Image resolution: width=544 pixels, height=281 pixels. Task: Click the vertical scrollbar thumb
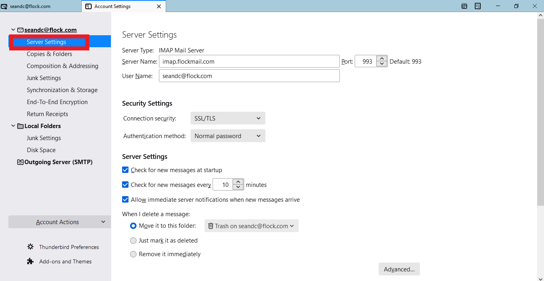(540, 112)
